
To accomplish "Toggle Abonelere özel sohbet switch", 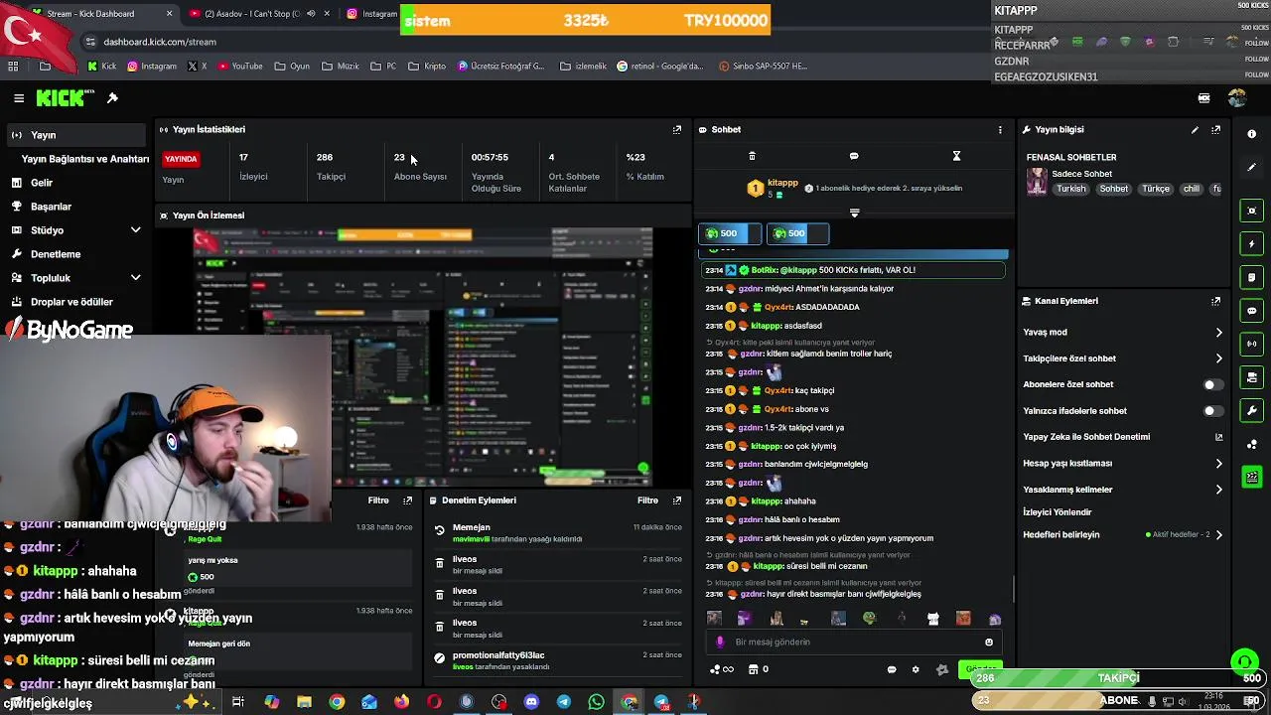I will click(x=1212, y=384).
